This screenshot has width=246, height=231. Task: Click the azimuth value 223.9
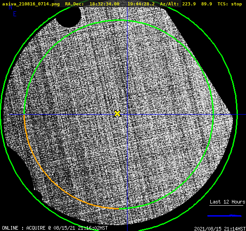click(189, 4)
